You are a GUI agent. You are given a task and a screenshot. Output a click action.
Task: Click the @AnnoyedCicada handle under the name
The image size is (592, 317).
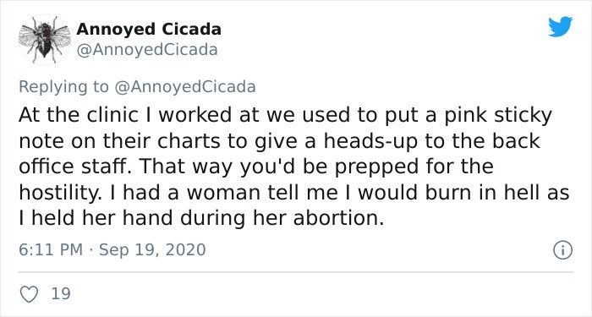tap(147, 50)
